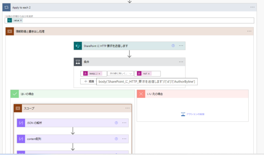Open the content配列 ellipsis menu
This screenshot has width=264, height=155.
[124, 139]
